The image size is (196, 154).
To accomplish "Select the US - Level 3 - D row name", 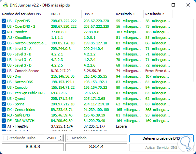I will coord(19,65).
